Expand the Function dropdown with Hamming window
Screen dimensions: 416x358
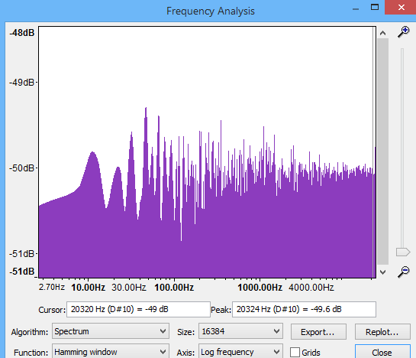coord(111,352)
